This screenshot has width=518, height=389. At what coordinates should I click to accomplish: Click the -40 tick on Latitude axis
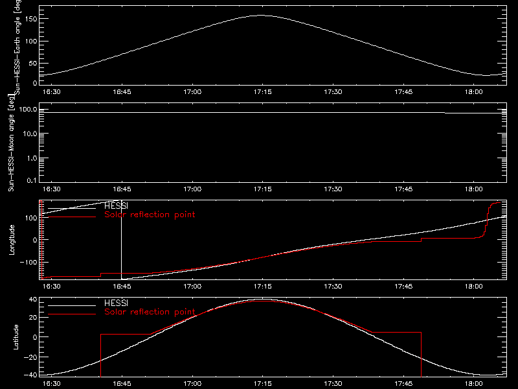(30, 375)
